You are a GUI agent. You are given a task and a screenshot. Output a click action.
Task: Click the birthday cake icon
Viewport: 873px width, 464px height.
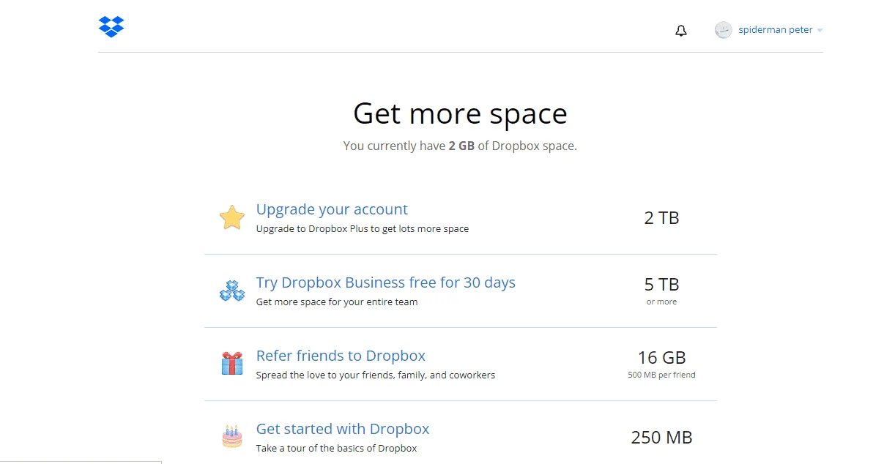(x=232, y=437)
